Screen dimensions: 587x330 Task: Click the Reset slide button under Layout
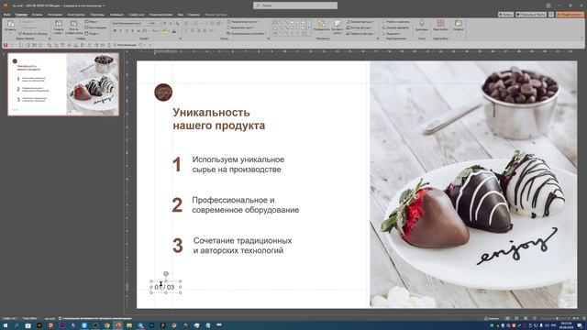point(95,27)
